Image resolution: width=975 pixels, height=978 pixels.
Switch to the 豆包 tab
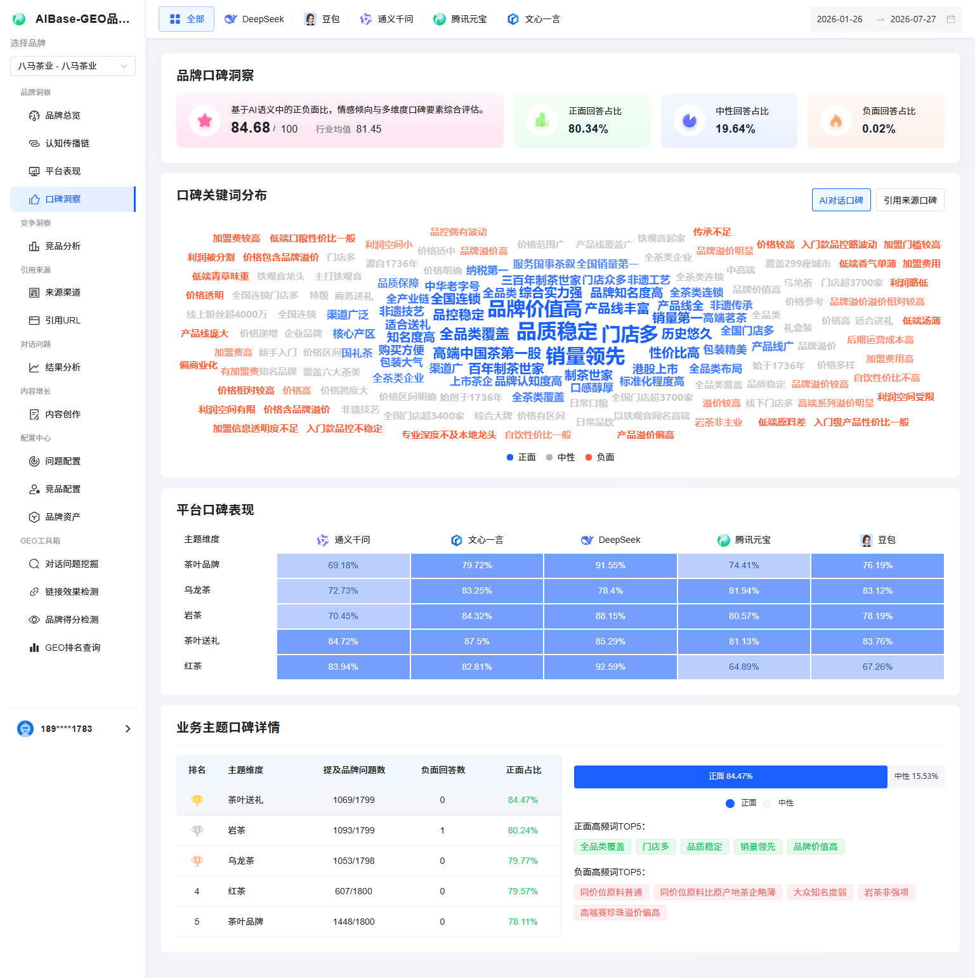(322, 19)
